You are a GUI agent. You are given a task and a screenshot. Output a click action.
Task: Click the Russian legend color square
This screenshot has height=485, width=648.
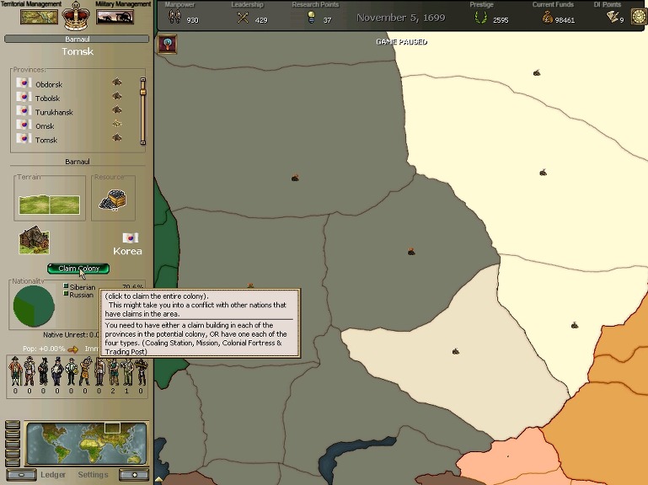pos(66,293)
